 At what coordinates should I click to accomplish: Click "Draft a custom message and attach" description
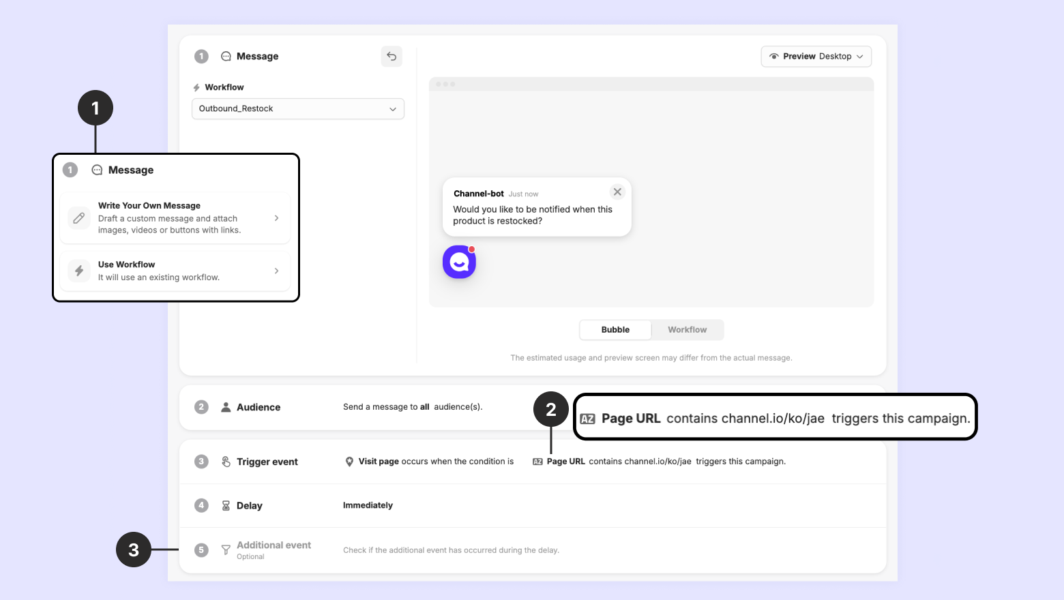tap(169, 224)
